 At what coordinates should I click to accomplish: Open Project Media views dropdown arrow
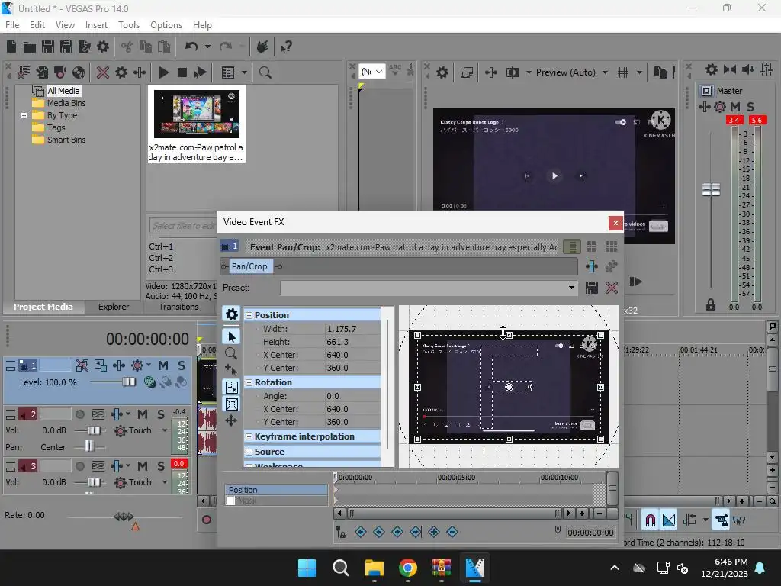pos(244,72)
